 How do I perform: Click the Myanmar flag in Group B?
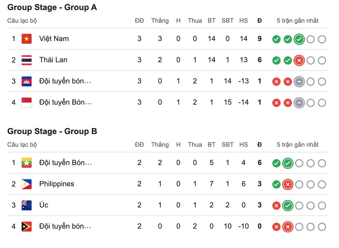[x=27, y=163]
